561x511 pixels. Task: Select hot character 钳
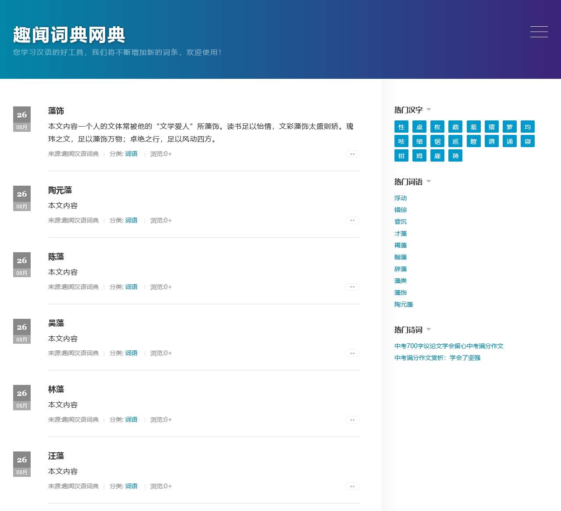point(401,155)
